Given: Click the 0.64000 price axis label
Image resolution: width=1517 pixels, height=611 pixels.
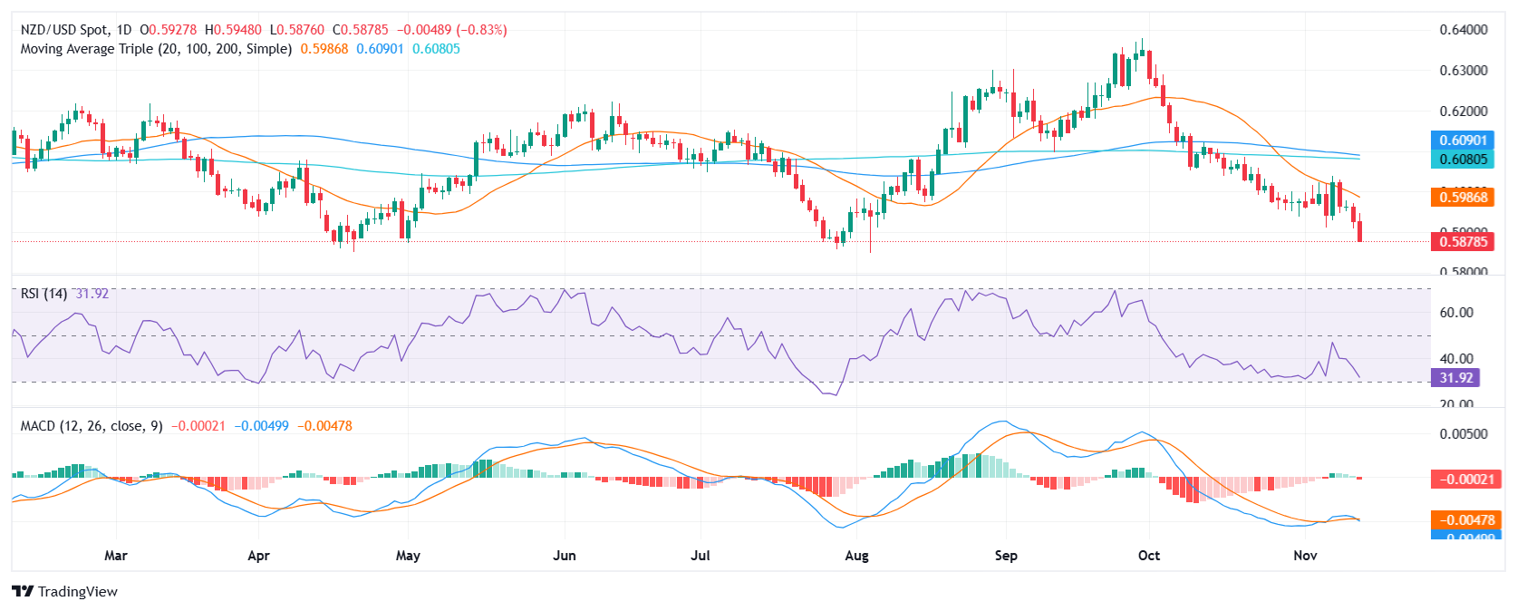Looking at the screenshot, I should pos(1463,30).
